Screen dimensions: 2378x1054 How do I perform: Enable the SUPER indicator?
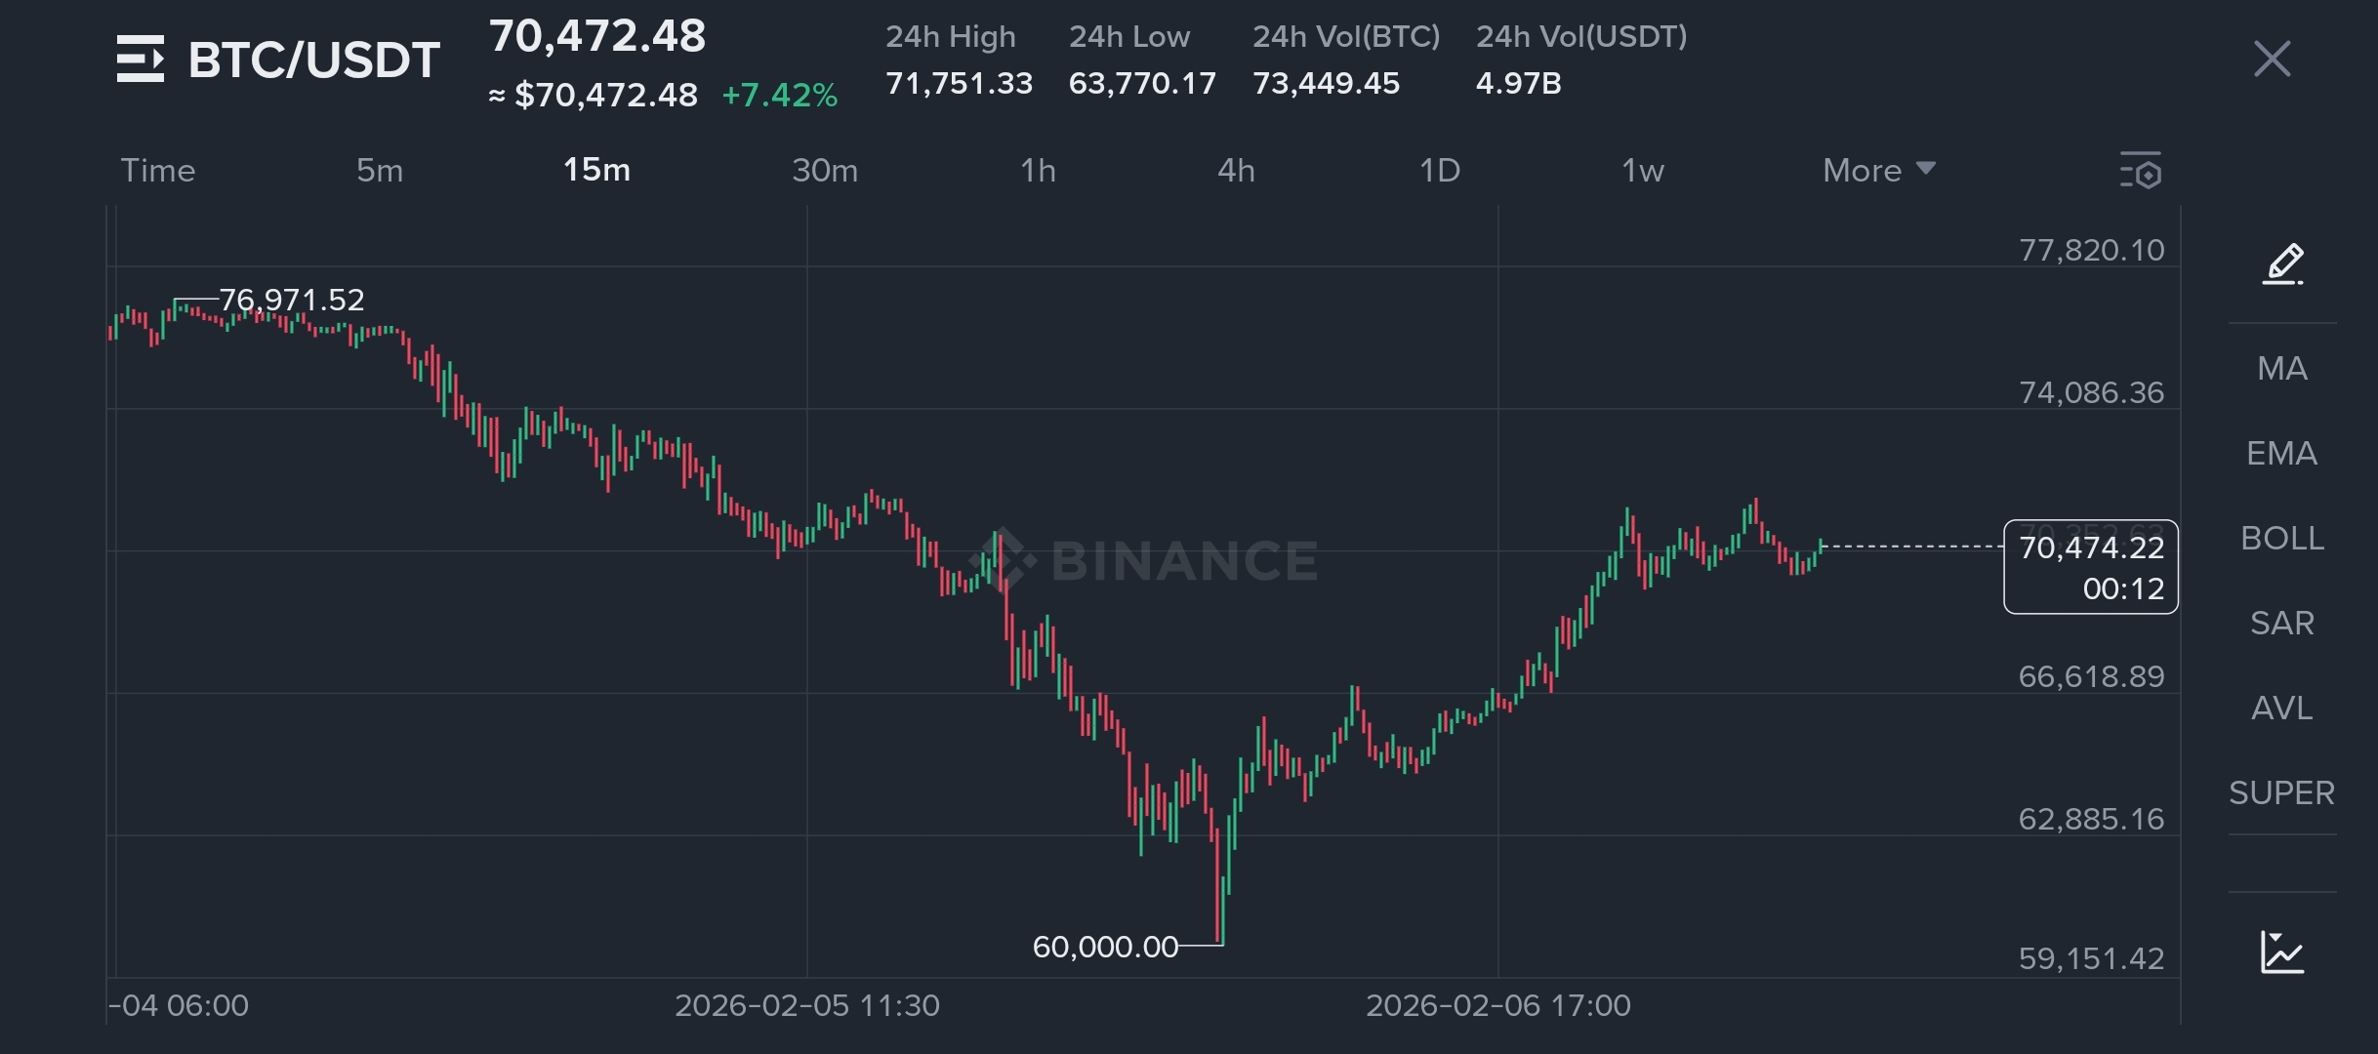pyautogui.click(x=2282, y=793)
